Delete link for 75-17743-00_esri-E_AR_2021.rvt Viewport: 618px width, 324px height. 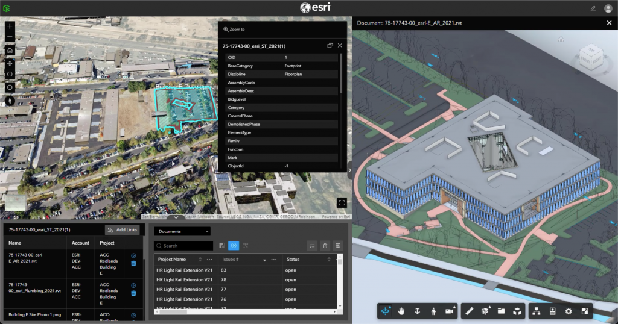(133, 263)
